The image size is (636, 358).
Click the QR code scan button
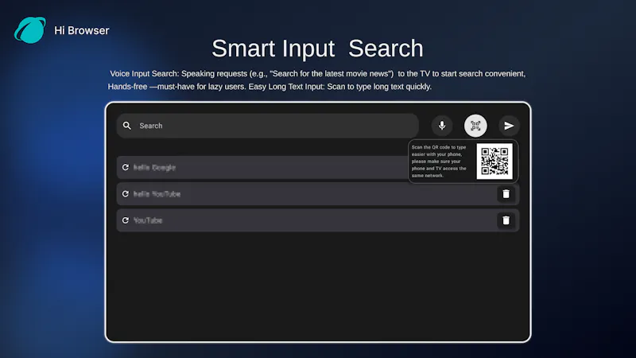[x=475, y=126]
